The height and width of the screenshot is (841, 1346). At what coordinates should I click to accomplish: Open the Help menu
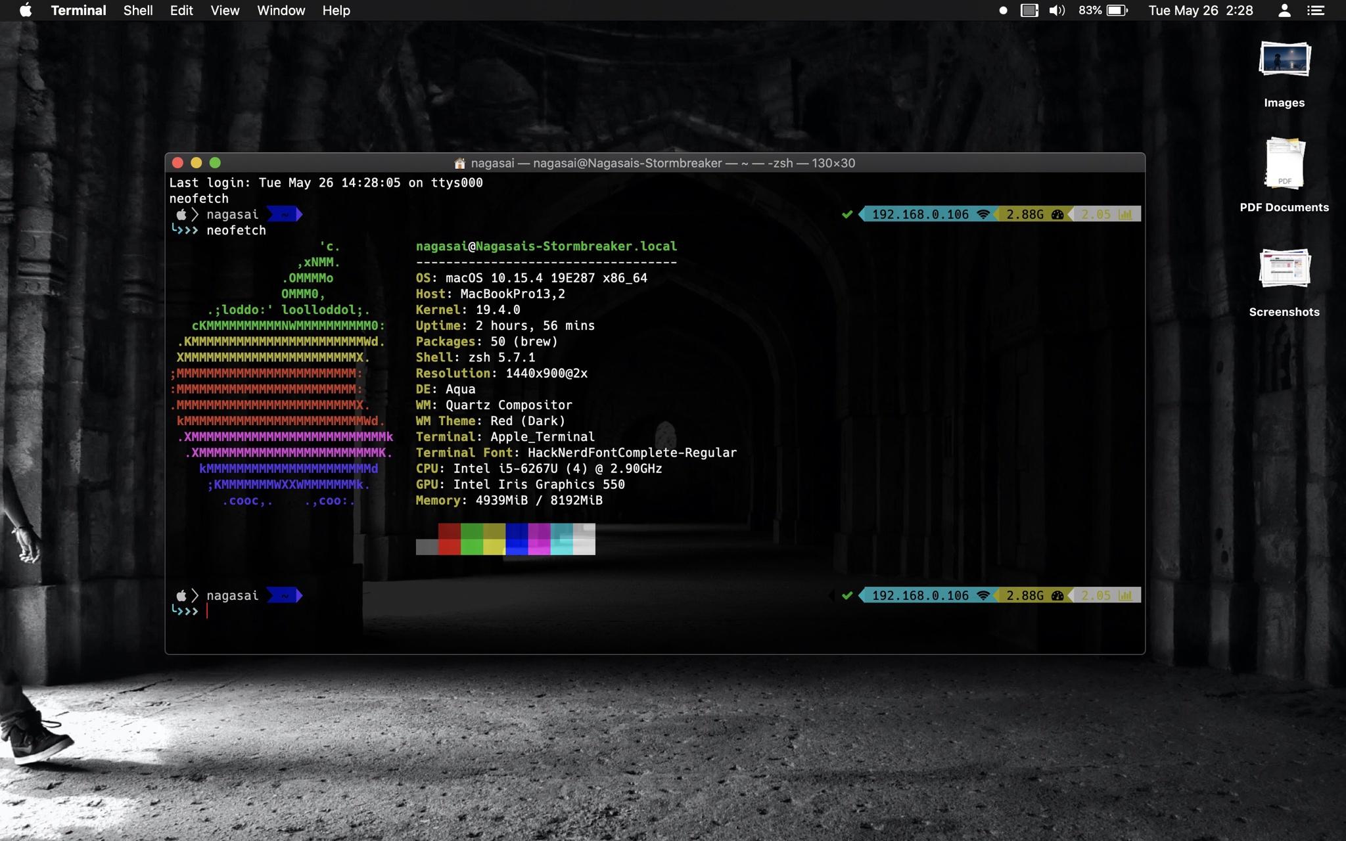(336, 11)
